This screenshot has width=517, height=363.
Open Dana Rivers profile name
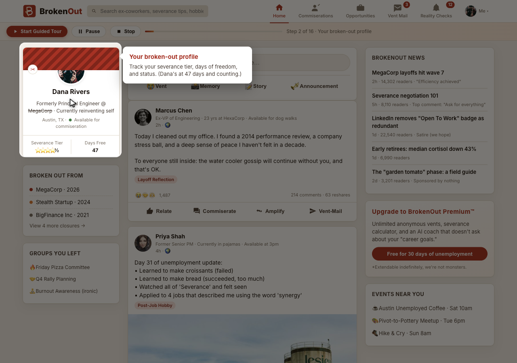(x=71, y=92)
